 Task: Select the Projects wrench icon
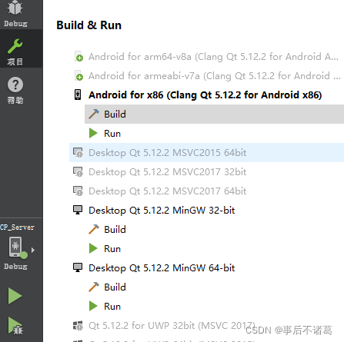15,46
